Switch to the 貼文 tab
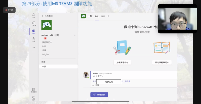Viewport: 201px width, 104px height. [x=97, y=16]
